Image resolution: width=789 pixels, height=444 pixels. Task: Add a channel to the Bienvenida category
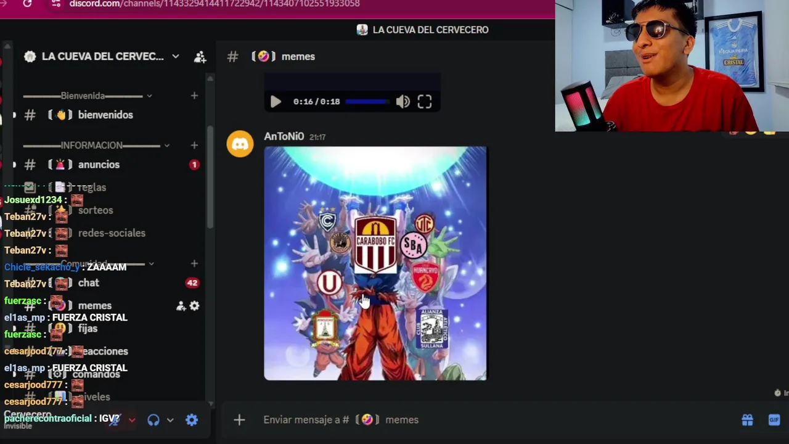tap(194, 96)
